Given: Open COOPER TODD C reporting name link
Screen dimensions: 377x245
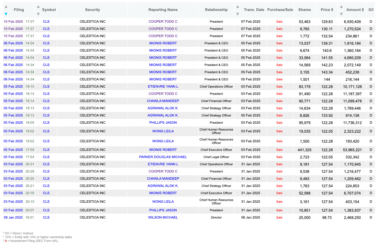Looking at the screenshot, I should pyautogui.click(x=163, y=21).
